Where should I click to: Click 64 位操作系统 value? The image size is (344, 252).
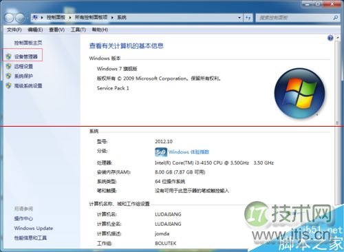[170, 182]
